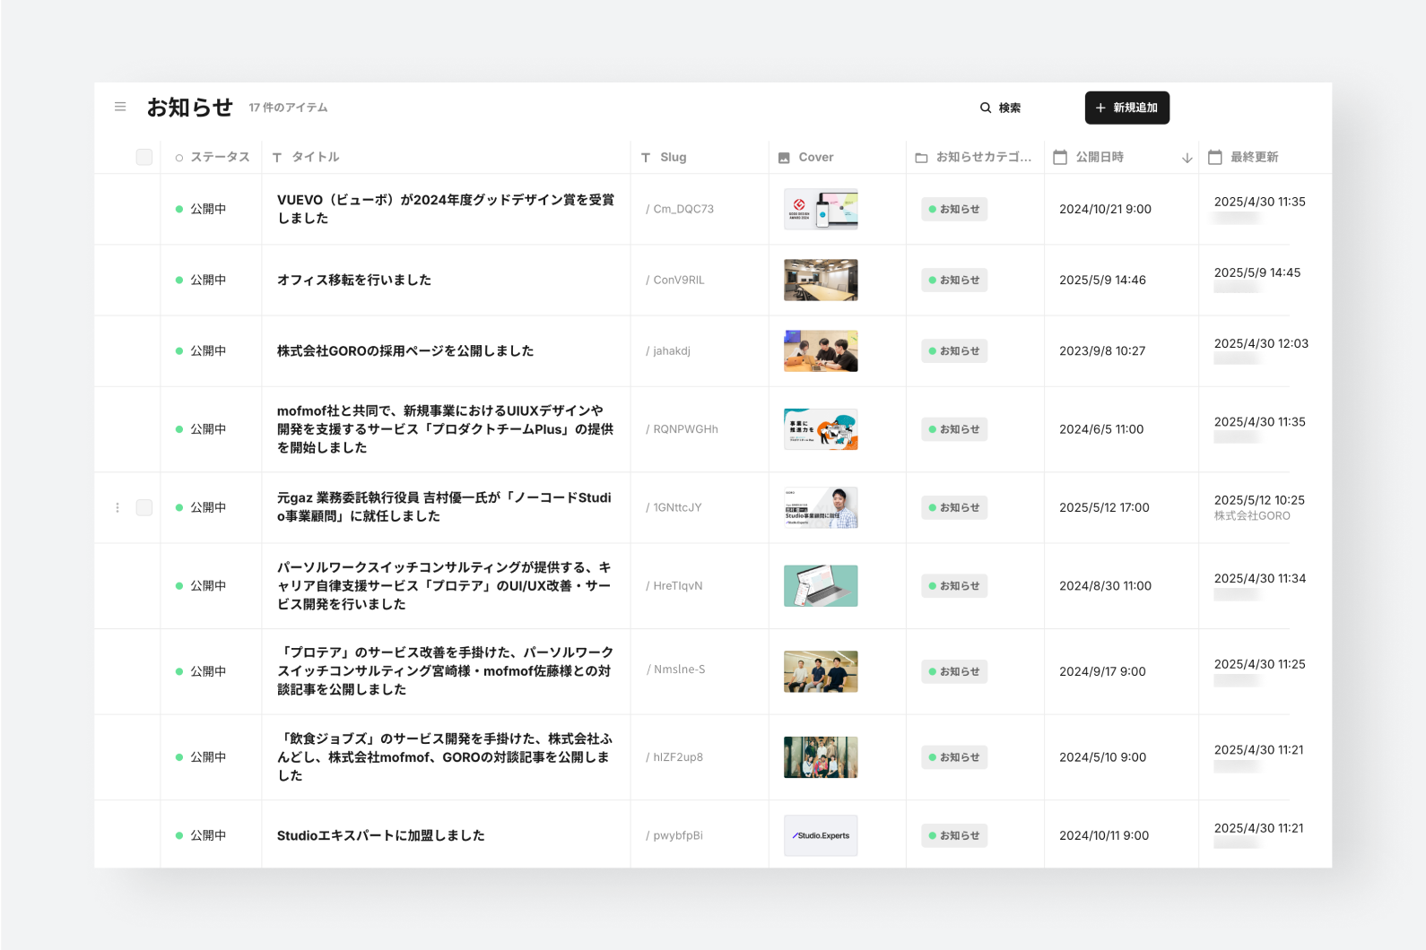Click the image icon next to Cover
Image resolution: width=1426 pixels, height=950 pixels.
(x=784, y=158)
